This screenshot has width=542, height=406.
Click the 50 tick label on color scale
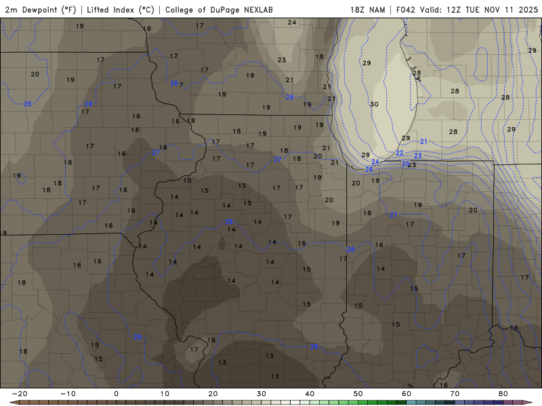point(358,394)
